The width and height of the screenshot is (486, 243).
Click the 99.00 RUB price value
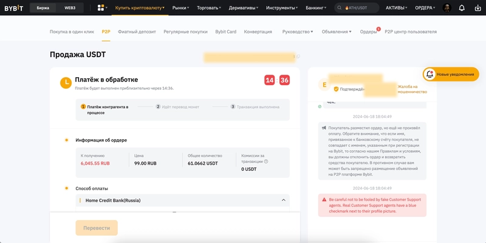[145, 163]
